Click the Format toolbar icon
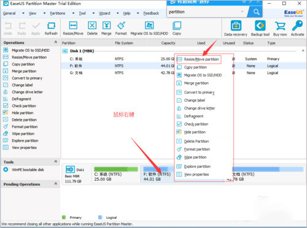This screenshot has width=307, height=228. tap(121, 28)
